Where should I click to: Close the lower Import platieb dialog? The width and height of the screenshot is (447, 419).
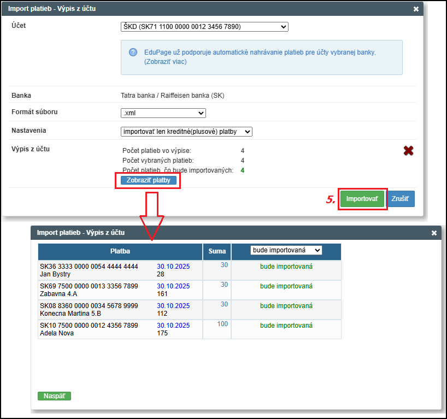[x=434, y=233]
